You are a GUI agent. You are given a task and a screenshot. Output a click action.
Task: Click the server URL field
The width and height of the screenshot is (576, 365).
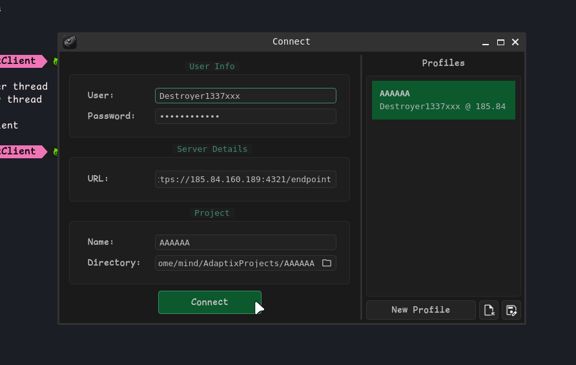[x=245, y=179]
